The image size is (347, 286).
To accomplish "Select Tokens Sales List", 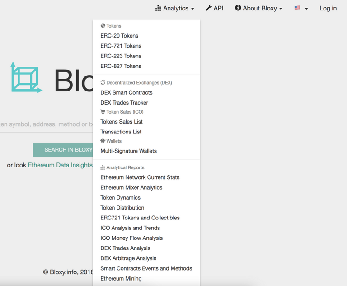I will [x=122, y=122].
